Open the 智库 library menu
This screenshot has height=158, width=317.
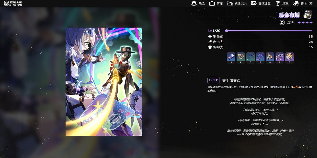click(216, 3)
